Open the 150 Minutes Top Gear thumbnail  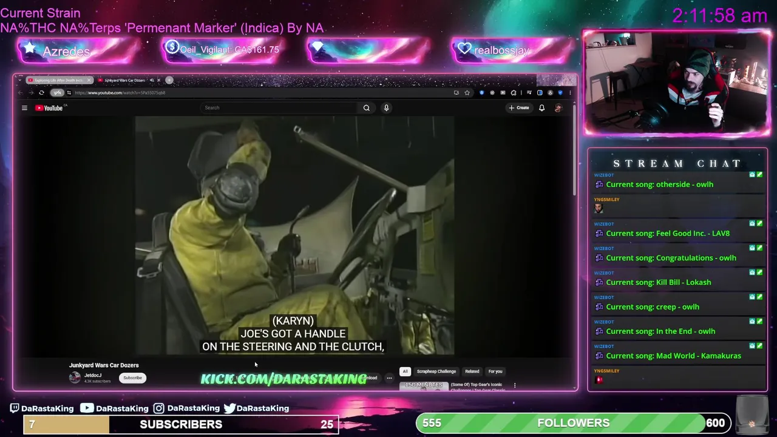(423, 385)
